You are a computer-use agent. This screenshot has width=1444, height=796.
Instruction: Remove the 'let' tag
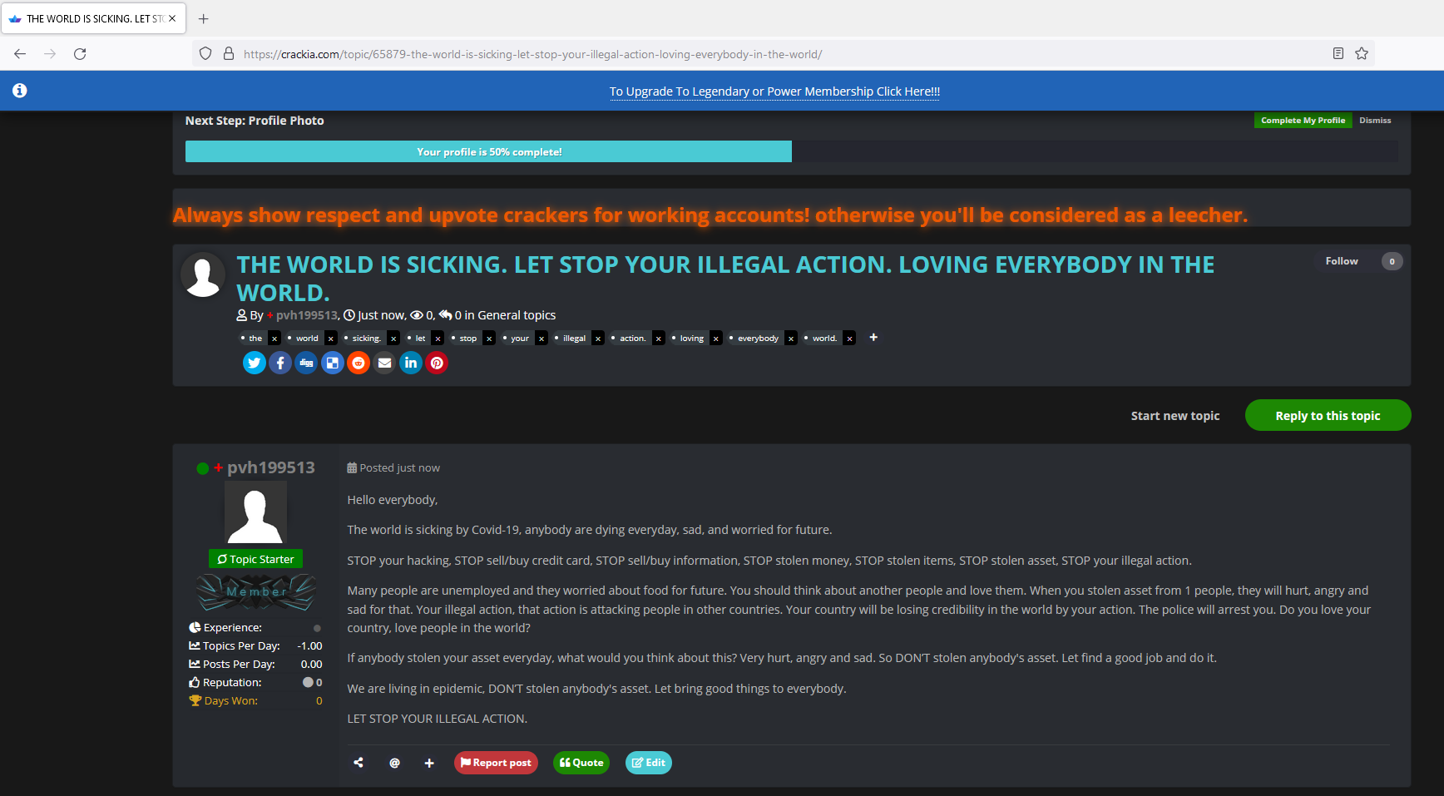pyautogui.click(x=438, y=339)
